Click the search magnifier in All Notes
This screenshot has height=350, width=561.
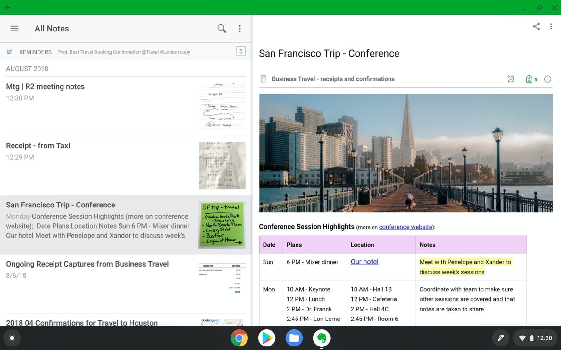pyautogui.click(x=222, y=29)
